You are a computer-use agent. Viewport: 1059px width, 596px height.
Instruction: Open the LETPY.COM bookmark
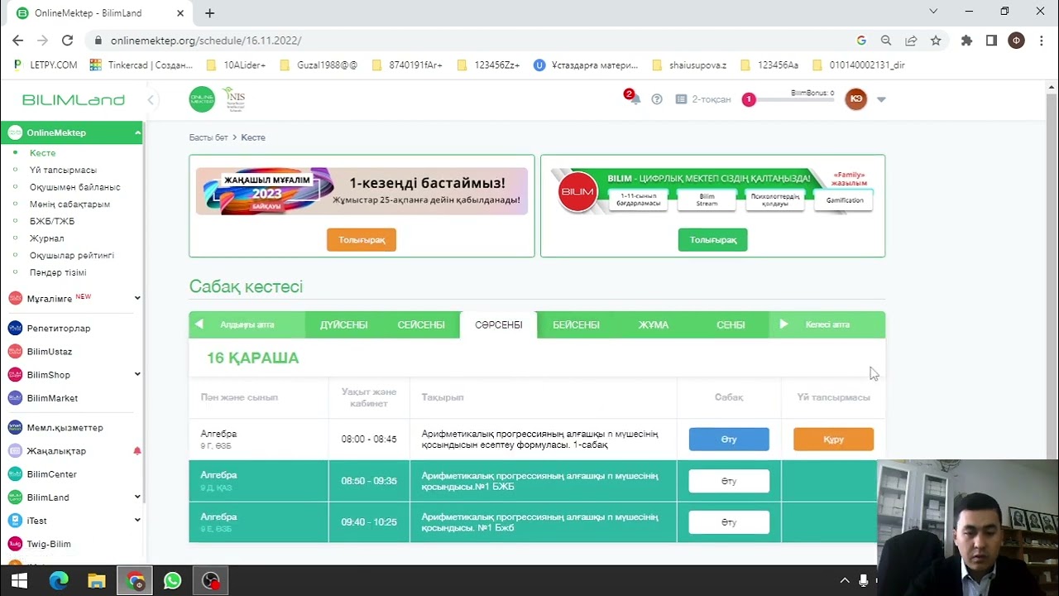point(46,65)
